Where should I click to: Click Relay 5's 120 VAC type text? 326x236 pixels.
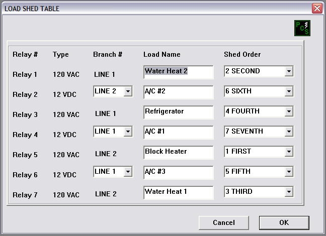(66, 155)
